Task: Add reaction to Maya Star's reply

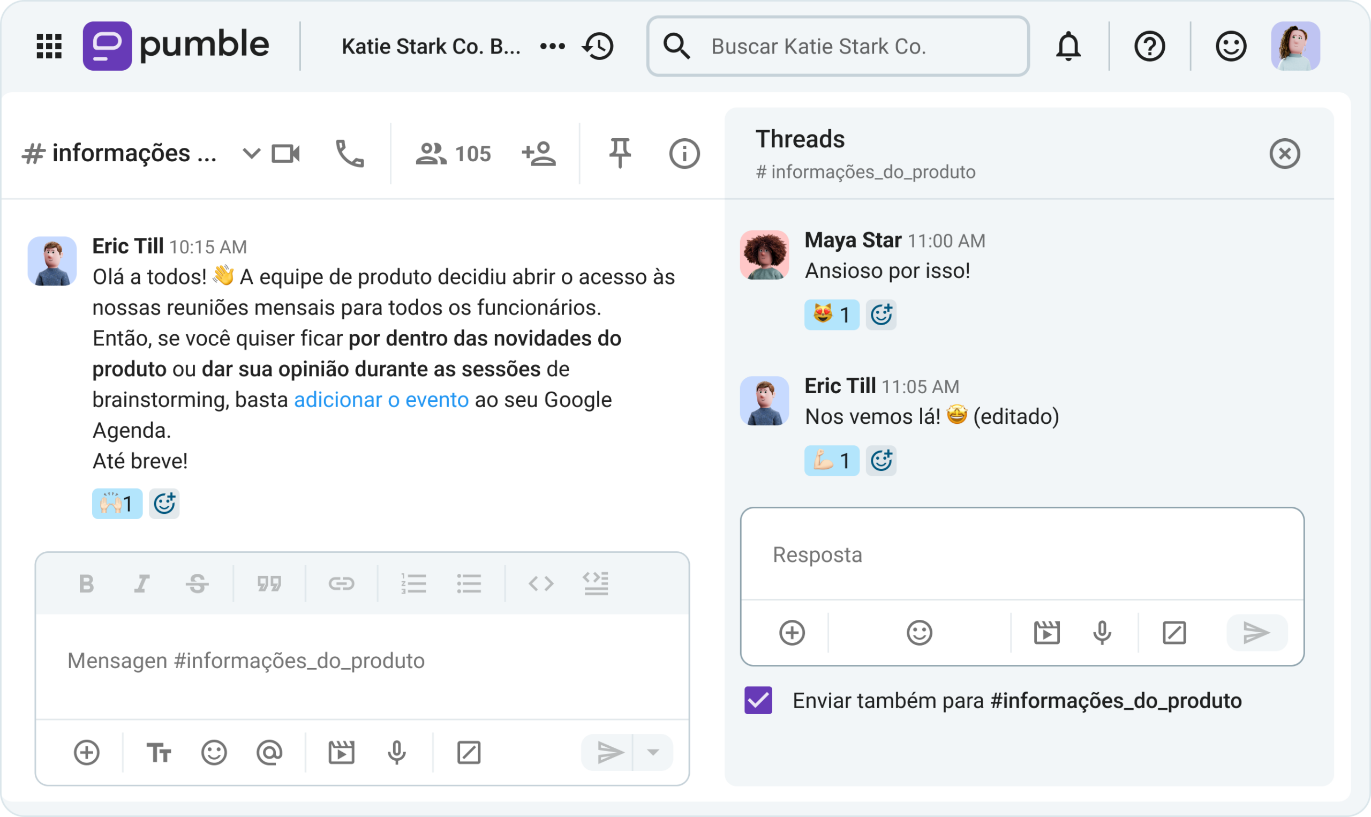Action: click(882, 315)
